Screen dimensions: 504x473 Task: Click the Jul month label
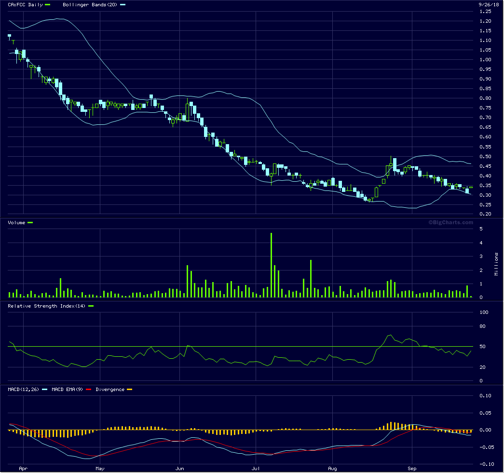[256, 469]
